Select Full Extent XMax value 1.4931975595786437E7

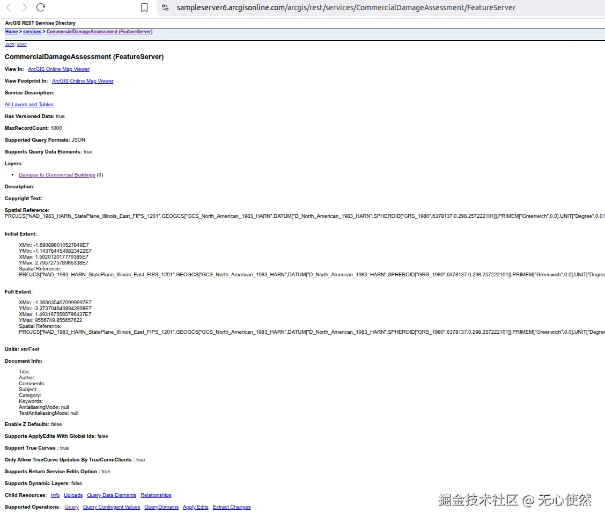point(63,314)
